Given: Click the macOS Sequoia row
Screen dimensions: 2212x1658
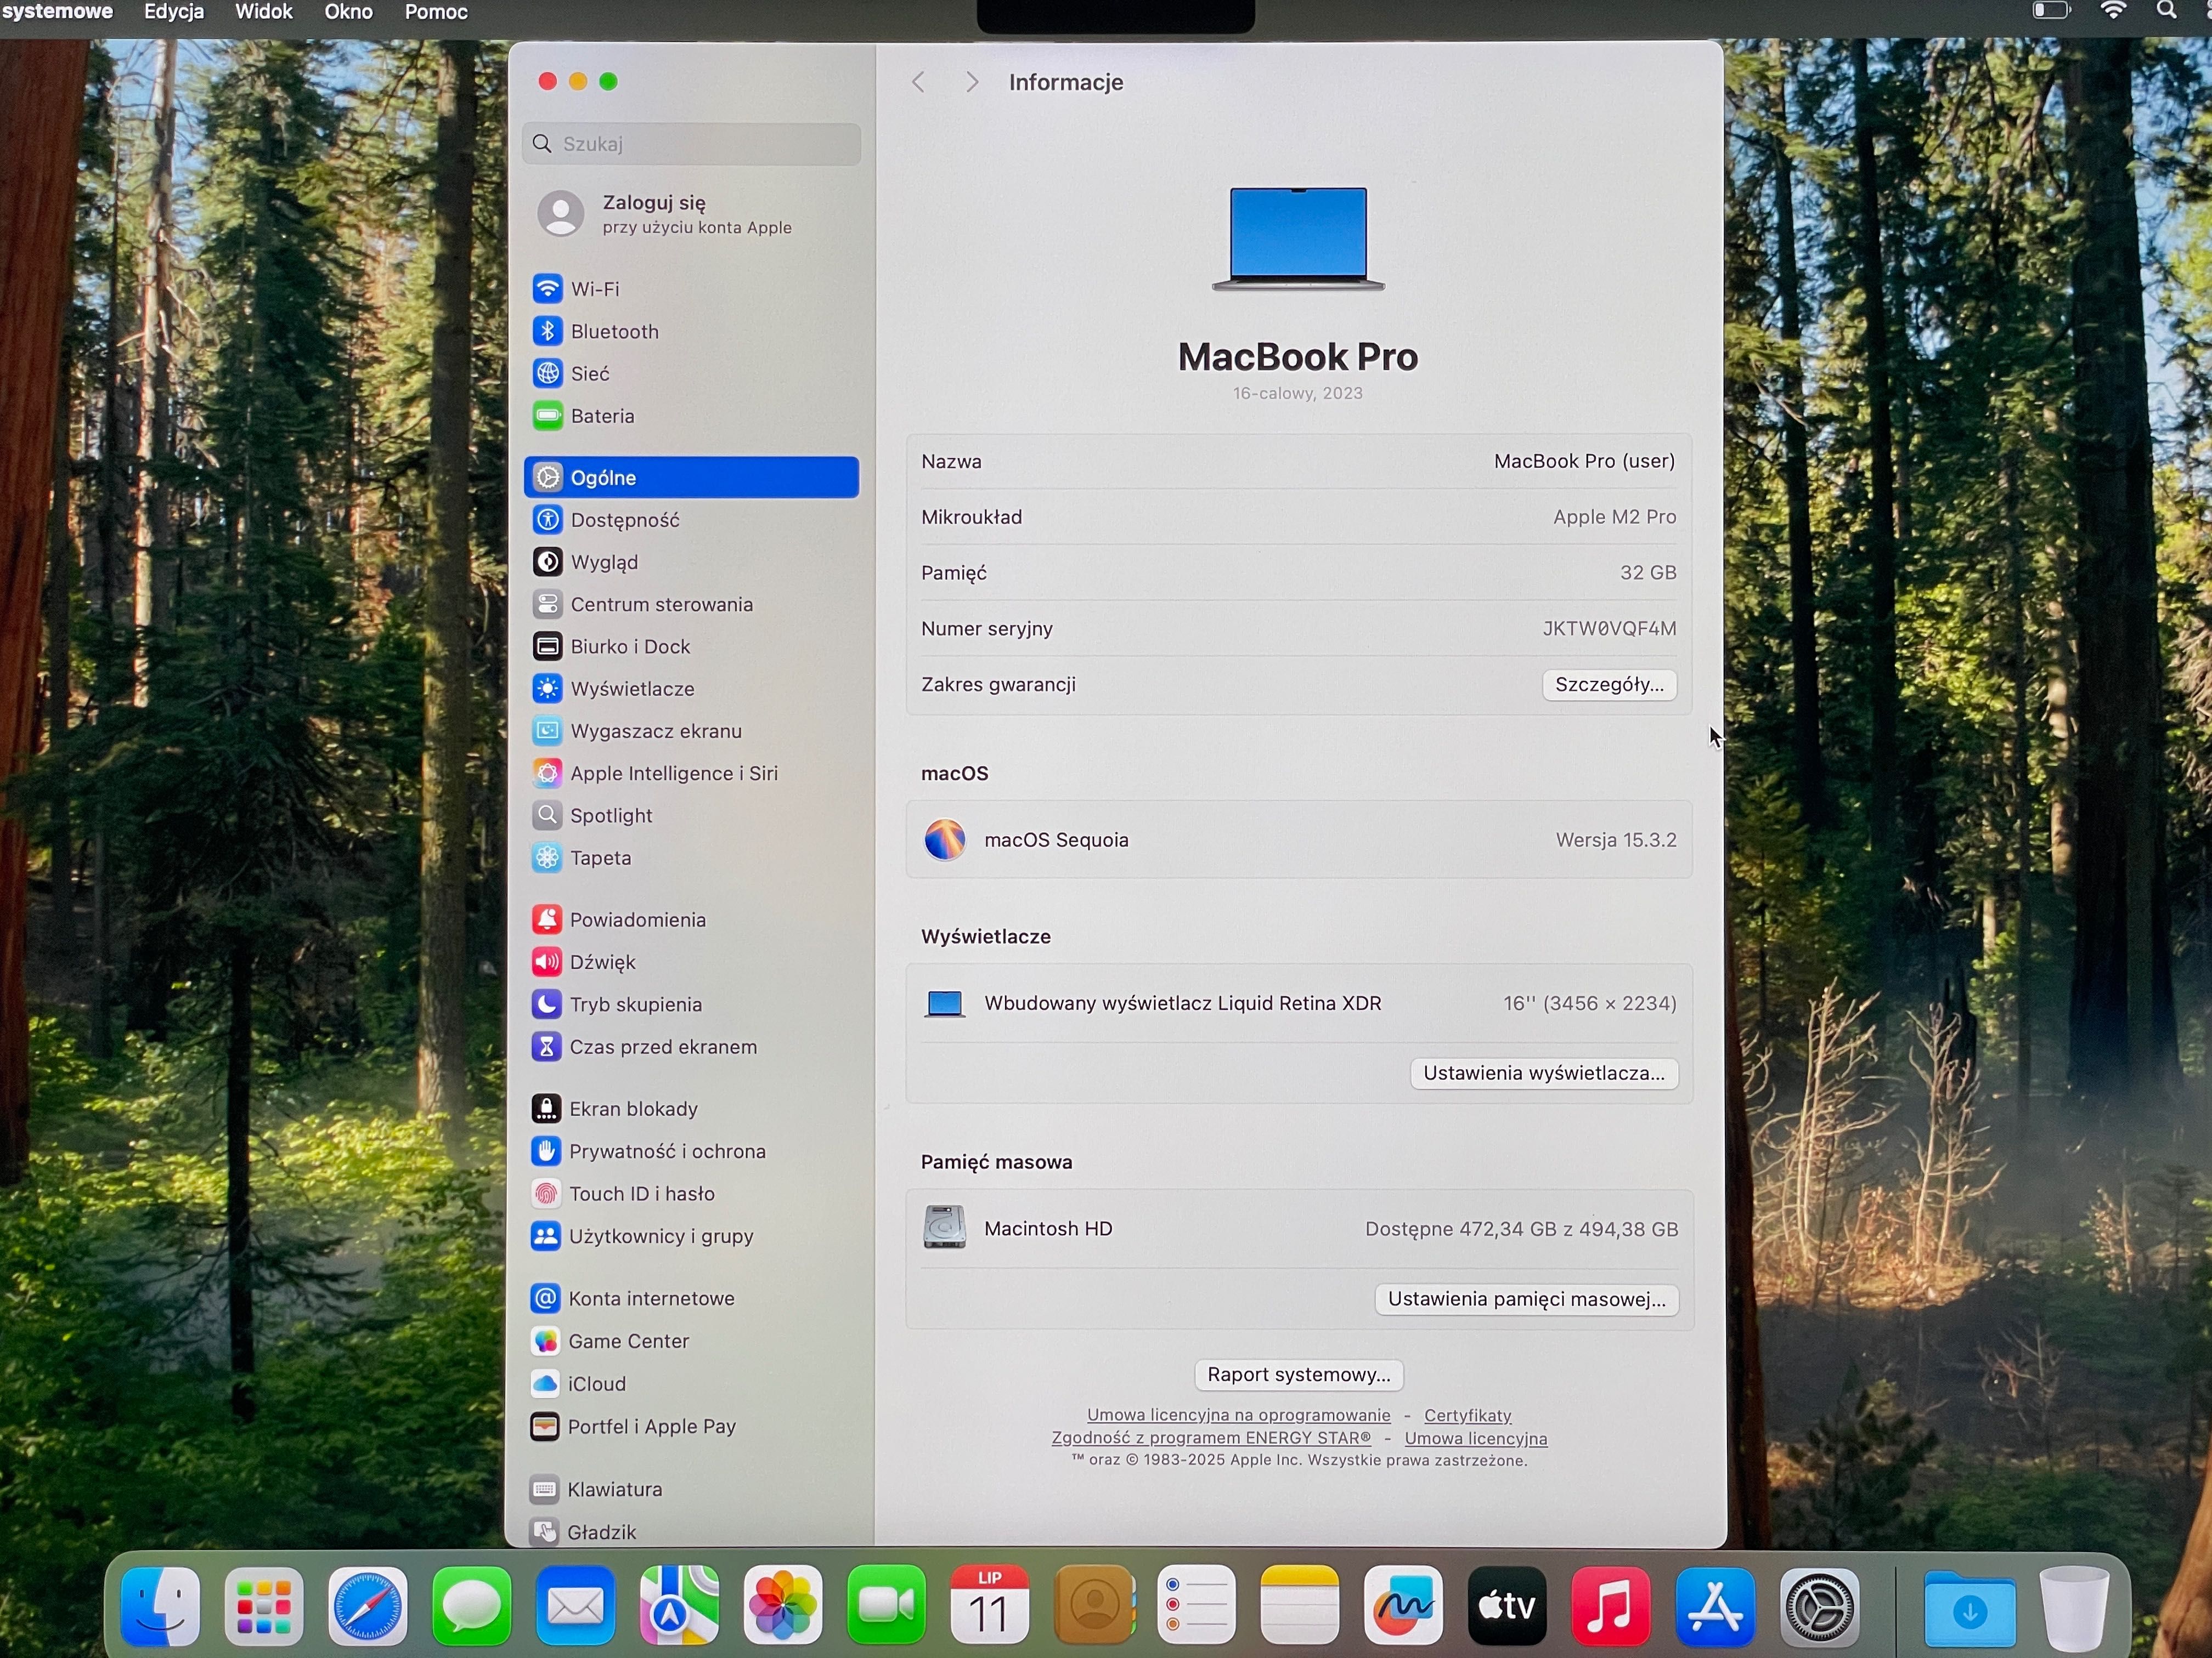Looking at the screenshot, I should click(x=1299, y=839).
